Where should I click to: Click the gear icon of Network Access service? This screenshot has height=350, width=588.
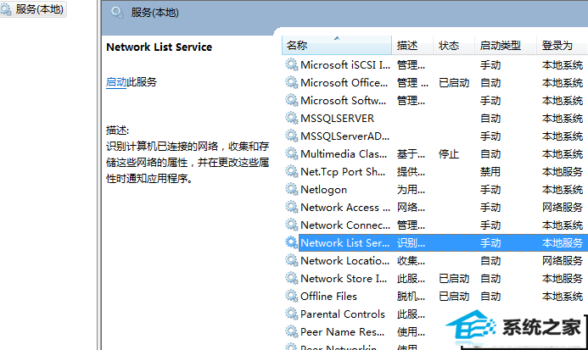tap(291, 207)
